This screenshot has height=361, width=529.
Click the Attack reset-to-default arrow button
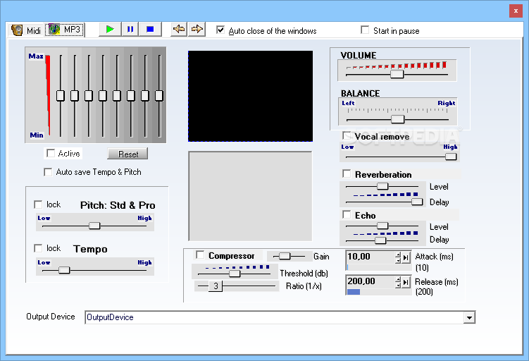[x=406, y=257]
